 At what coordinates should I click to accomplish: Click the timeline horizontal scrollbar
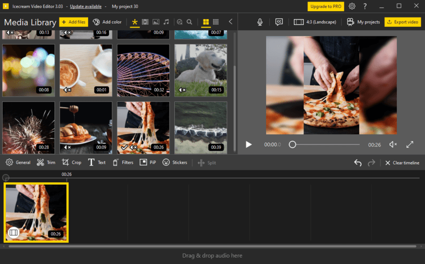pos(212,246)
